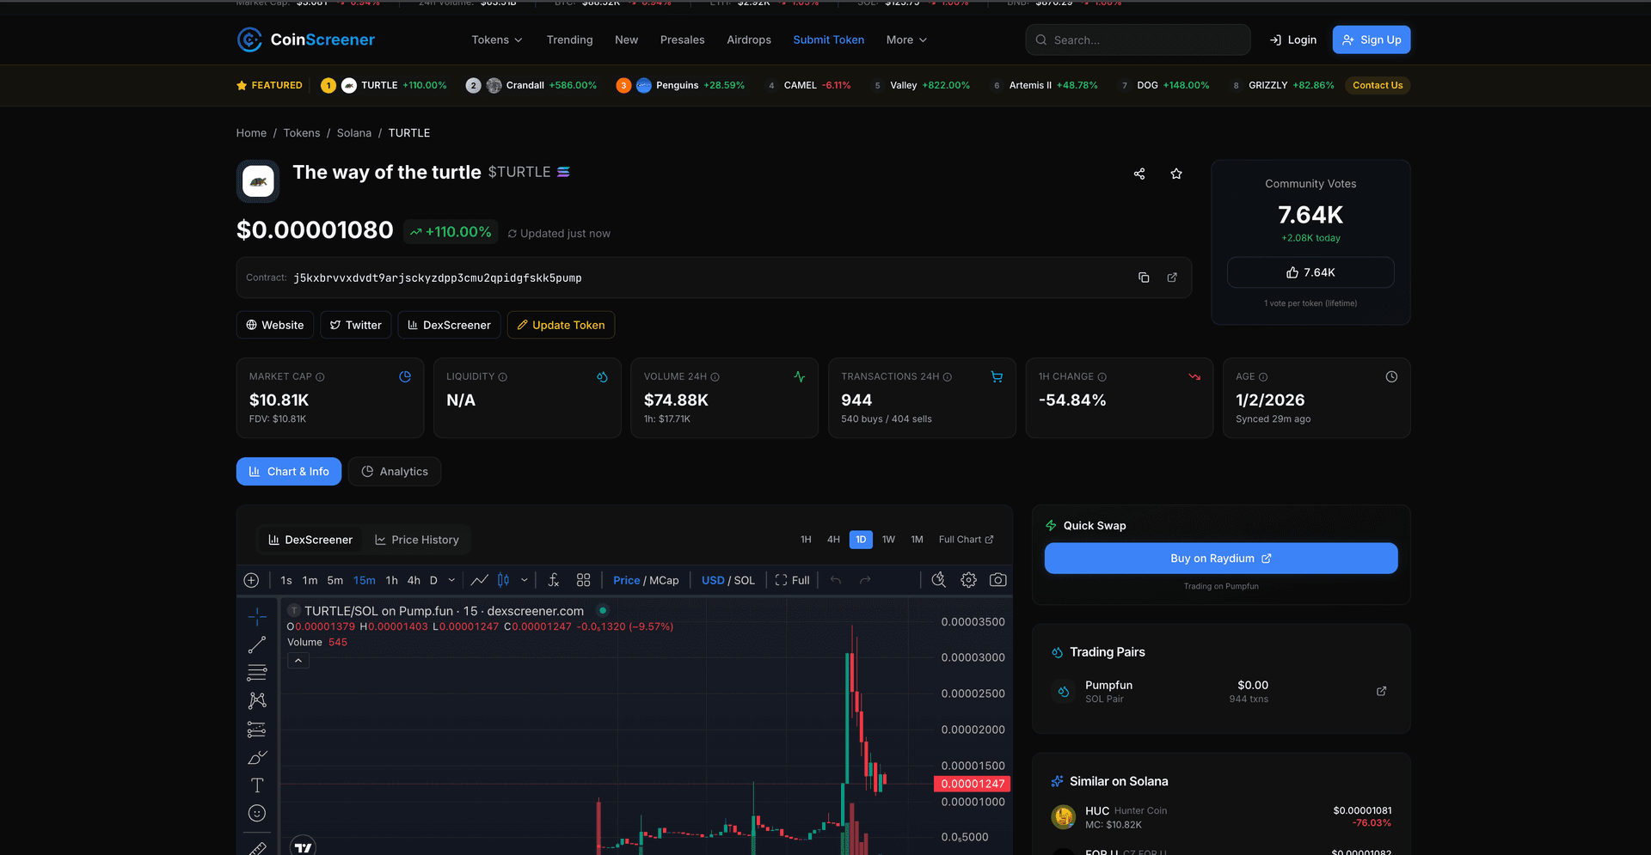Expand the More navigation menu
The width and height of the screenshot is (1651, 855).
point(906,40)
